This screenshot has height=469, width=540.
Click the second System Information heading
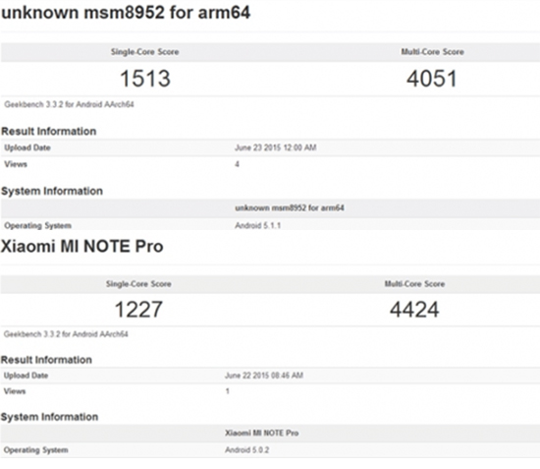(49, 417)
